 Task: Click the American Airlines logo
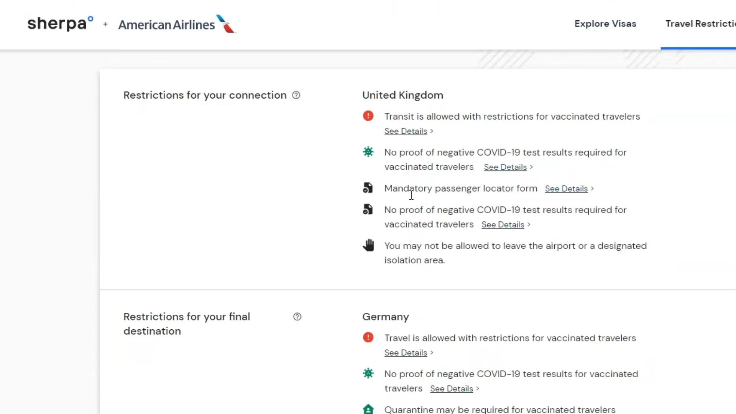[x=177, y=24]
